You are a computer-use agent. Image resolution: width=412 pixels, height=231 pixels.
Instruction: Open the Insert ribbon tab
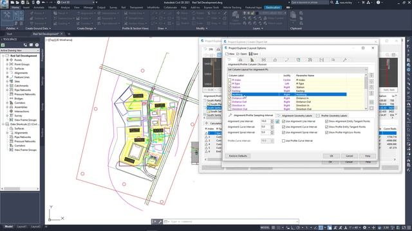click(26, 8)
